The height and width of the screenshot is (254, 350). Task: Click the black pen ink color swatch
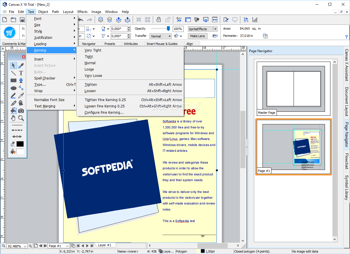pos(20,144)
